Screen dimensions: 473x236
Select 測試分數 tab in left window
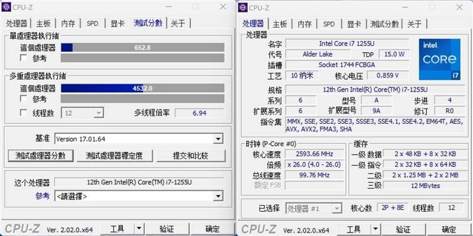click(148, 23)
